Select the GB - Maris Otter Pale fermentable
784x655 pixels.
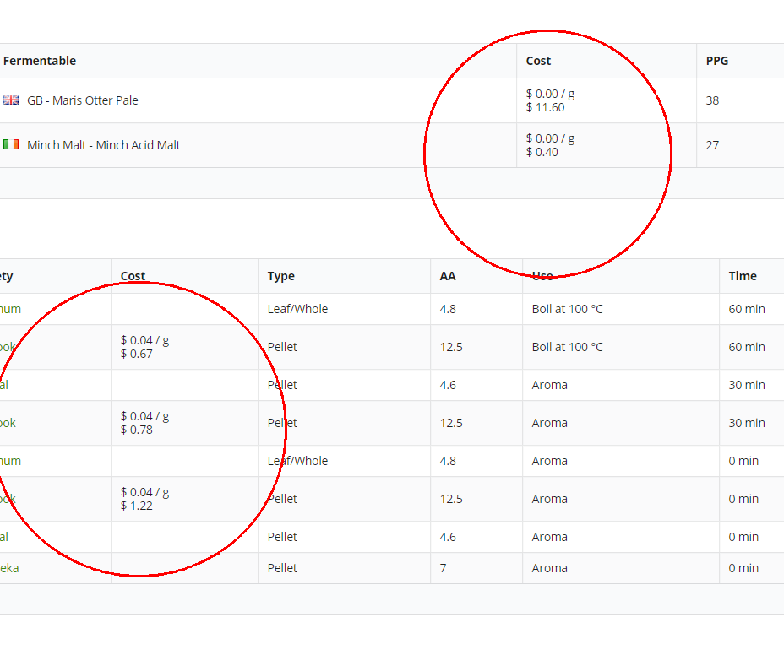82,100
